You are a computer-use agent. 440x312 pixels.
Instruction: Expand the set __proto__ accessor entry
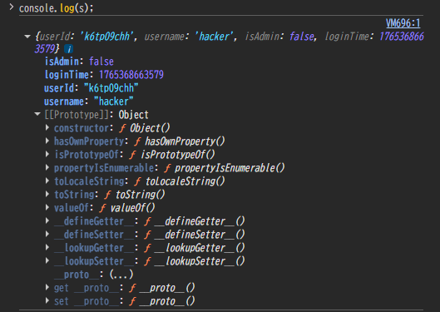[47, 301]
